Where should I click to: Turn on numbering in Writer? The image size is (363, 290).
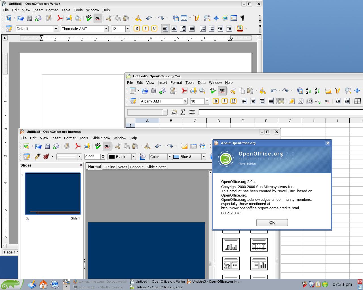coord(203,29)
